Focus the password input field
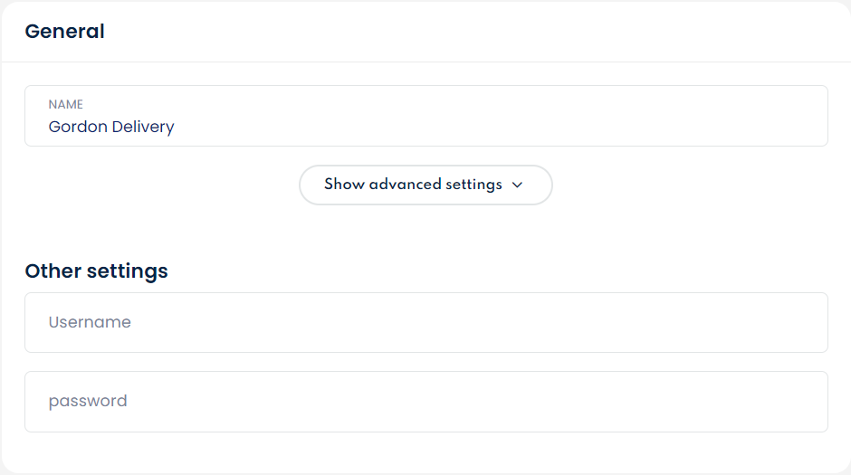 click(425, 402)
